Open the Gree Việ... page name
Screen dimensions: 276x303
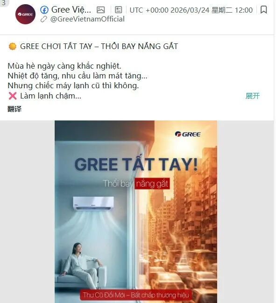pyautogui.click(x=71, y=10)
